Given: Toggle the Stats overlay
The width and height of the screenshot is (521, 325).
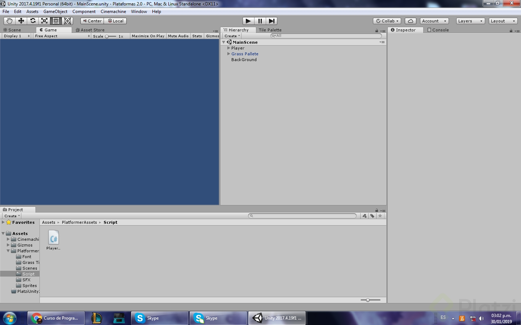Looking at the screenshot, I should pyautogui.click(x=197, y=36).
